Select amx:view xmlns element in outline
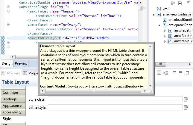Screen dimensions: 193x125 coord(175,15)
